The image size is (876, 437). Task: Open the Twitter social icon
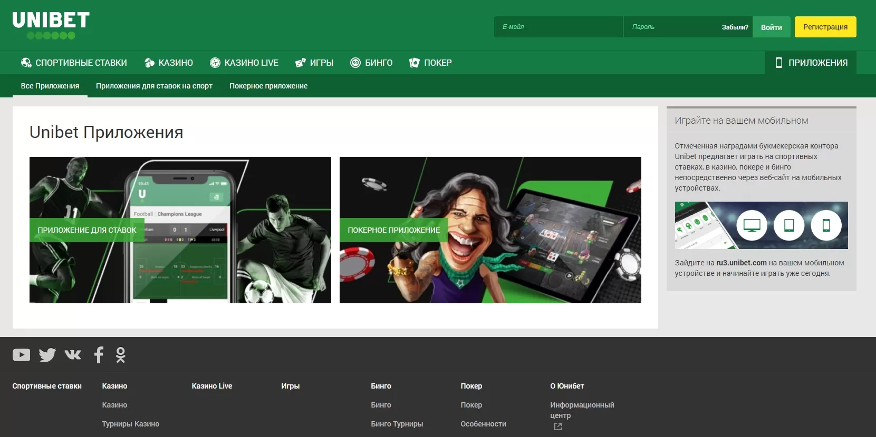pos(47,355)
